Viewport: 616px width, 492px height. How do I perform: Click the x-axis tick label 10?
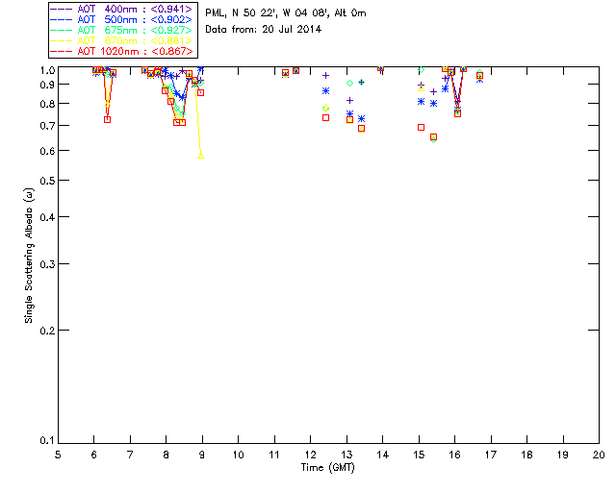238,455
